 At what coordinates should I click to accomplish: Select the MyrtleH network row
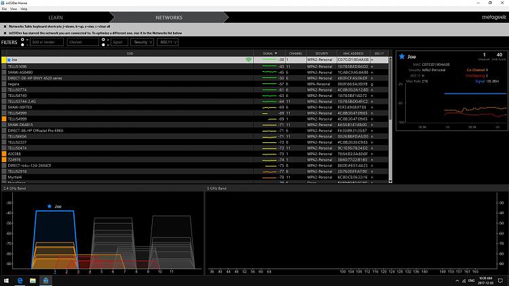[x=195, y=178]
